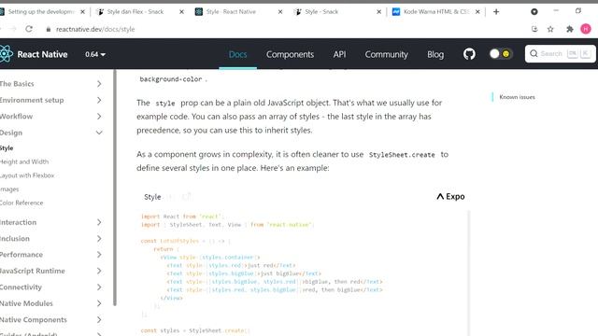Reload the page with the refresh icon
Image resolution: width=598 pixels, height=336 pixels.
29,29
